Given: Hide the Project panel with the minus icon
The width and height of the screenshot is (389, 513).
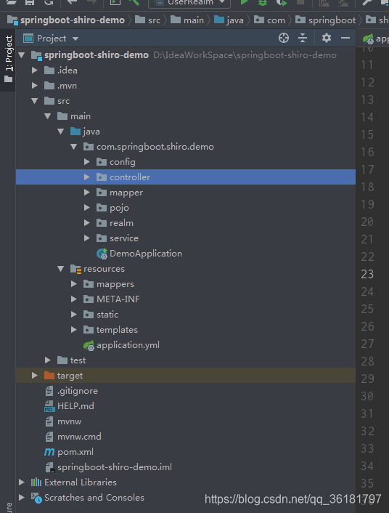Looking at the screenshot, I should [345, 39].
